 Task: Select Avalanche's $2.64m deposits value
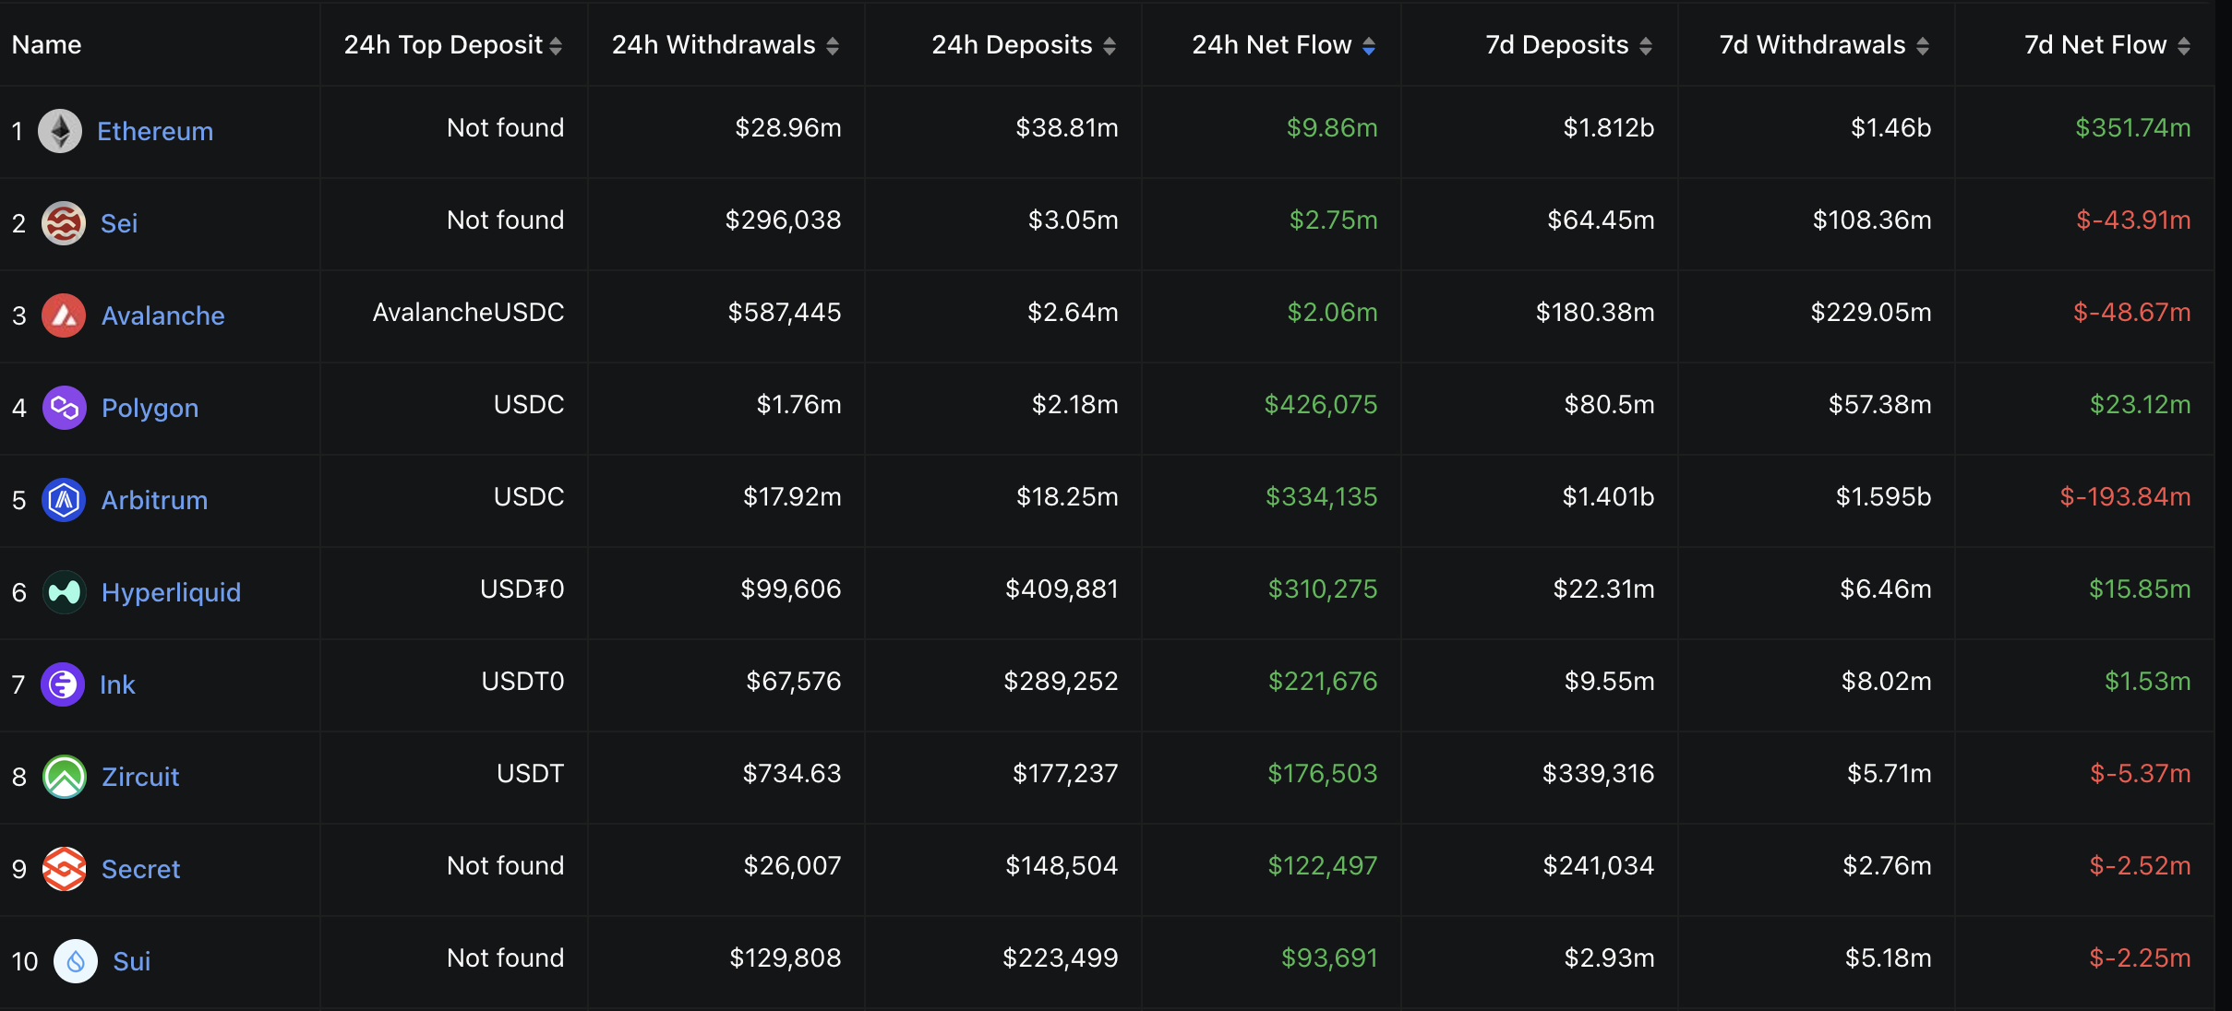tap(1074, 313)
